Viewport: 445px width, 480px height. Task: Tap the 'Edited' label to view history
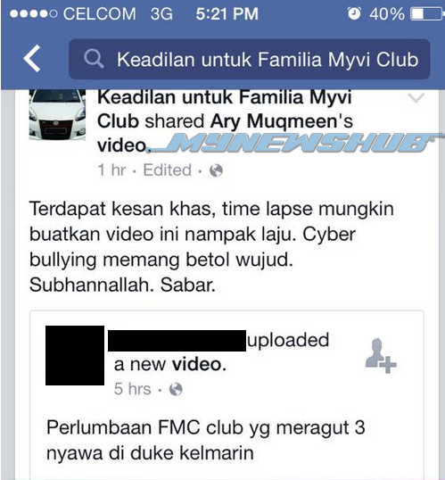click(168, 170)
